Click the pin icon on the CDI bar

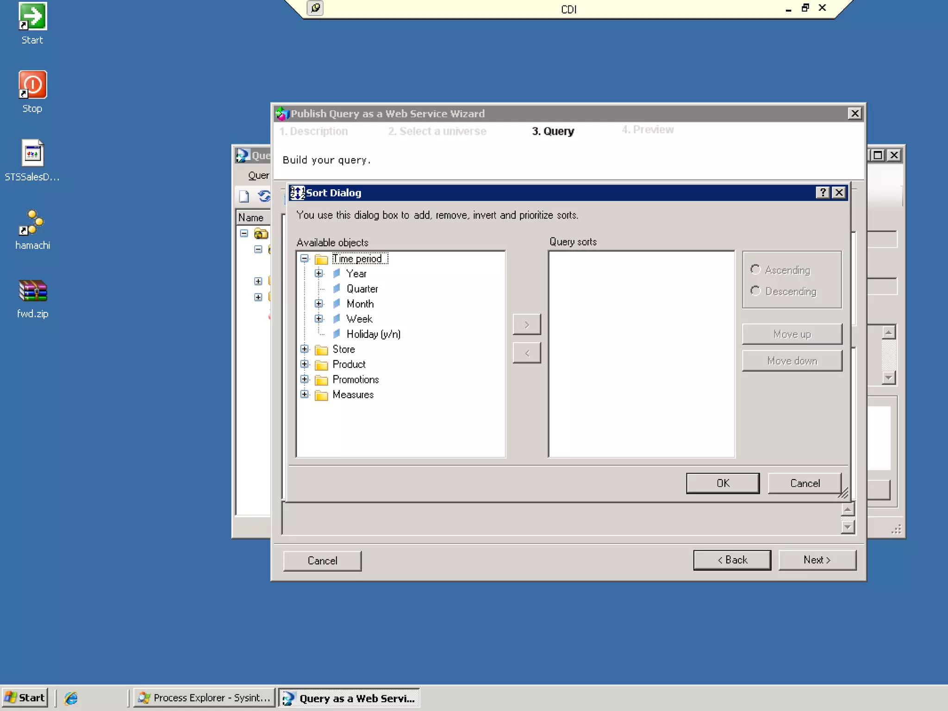(x=315, y=8)
